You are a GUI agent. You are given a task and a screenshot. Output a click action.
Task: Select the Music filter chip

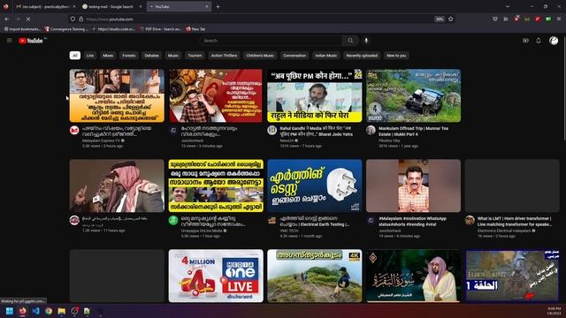coord(173,56)
